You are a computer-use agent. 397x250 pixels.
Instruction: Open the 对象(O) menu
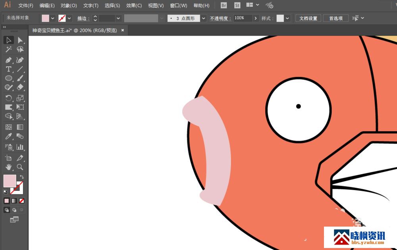pos(69,5)
